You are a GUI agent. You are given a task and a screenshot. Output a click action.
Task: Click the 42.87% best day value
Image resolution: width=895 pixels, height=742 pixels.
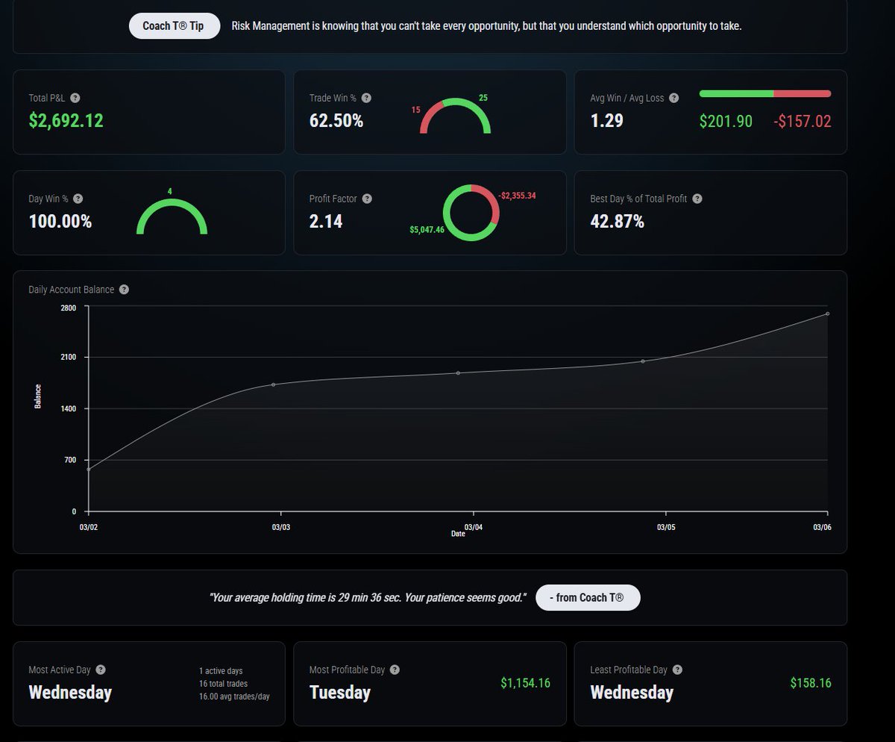point(618,222)
